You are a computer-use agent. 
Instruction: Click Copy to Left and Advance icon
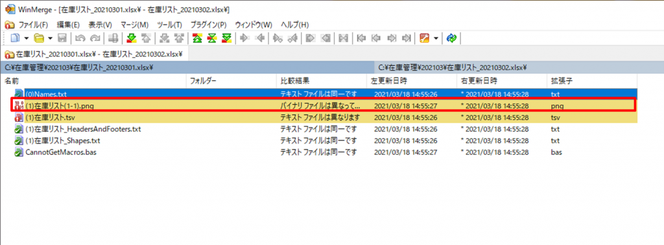tap(292, 38)
